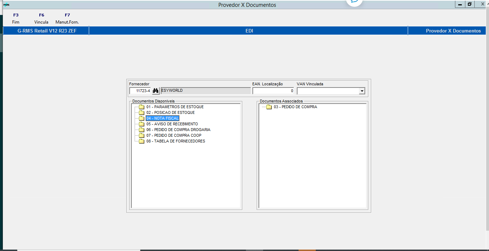Click folder icon of 06 - PEDIDO DE COMPRA DROGARIA
489x251 pixels.
tap(141, 130)
